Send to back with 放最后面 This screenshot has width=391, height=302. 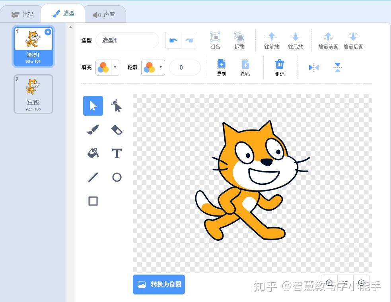point(353,41)
